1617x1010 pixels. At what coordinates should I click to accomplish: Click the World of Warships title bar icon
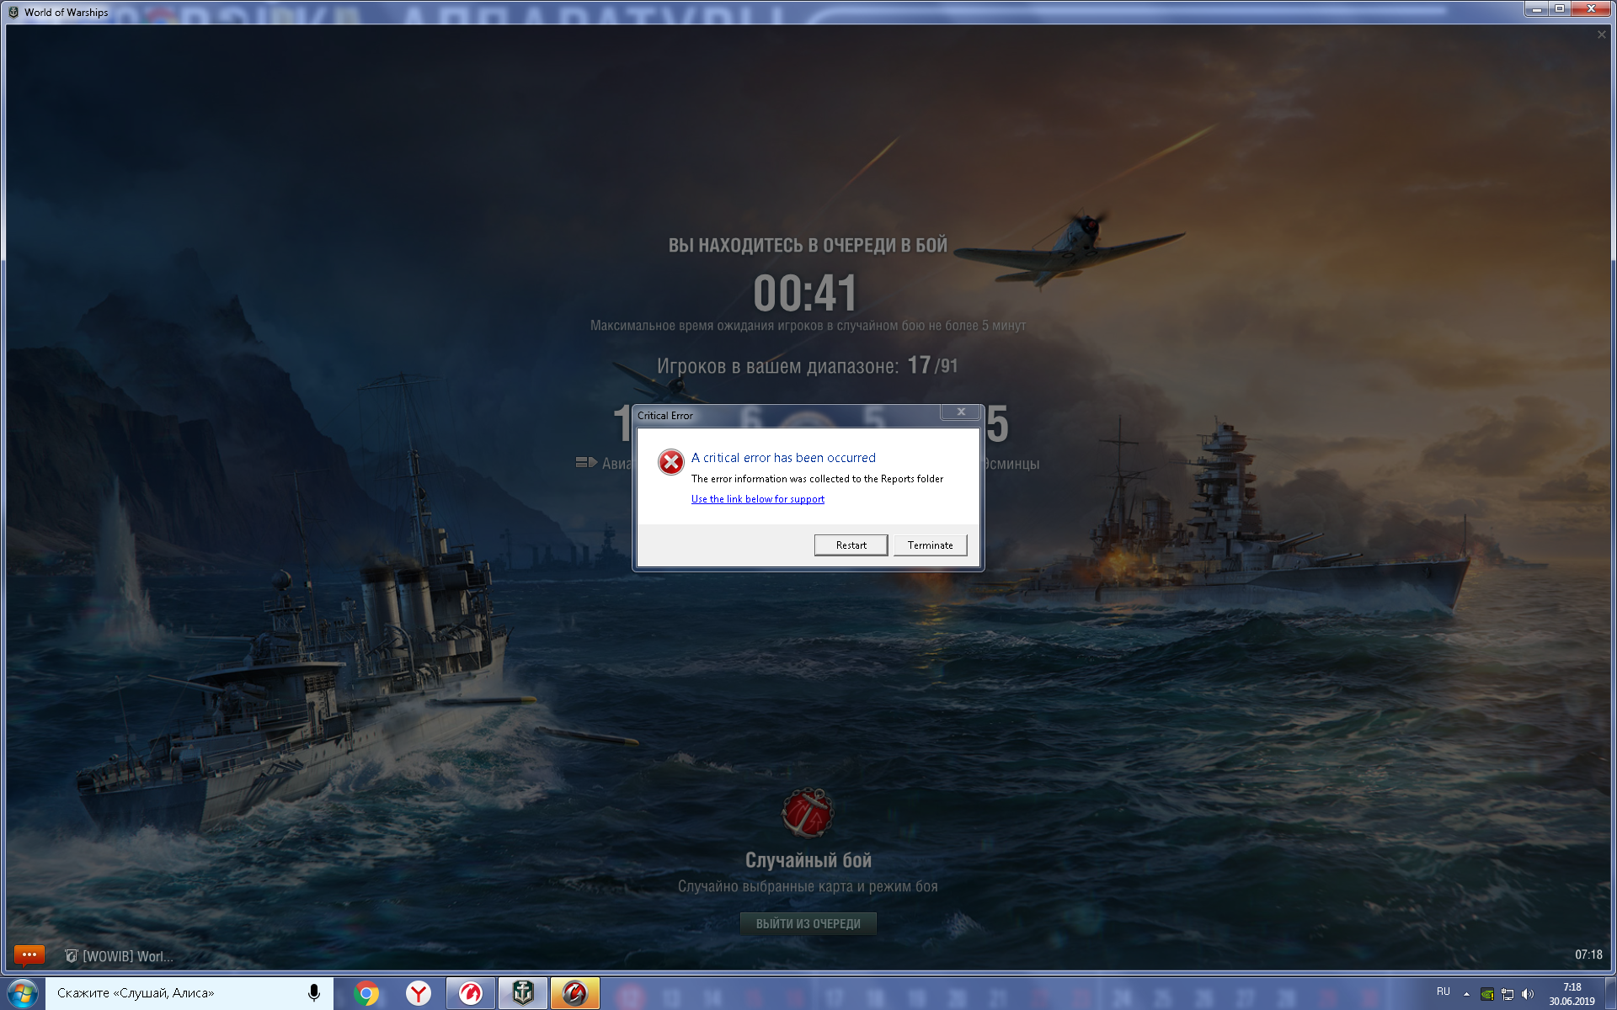coord(13,12)
